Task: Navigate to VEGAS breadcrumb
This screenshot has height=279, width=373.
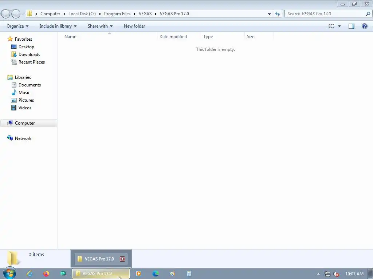Action: tap(145, 14)
